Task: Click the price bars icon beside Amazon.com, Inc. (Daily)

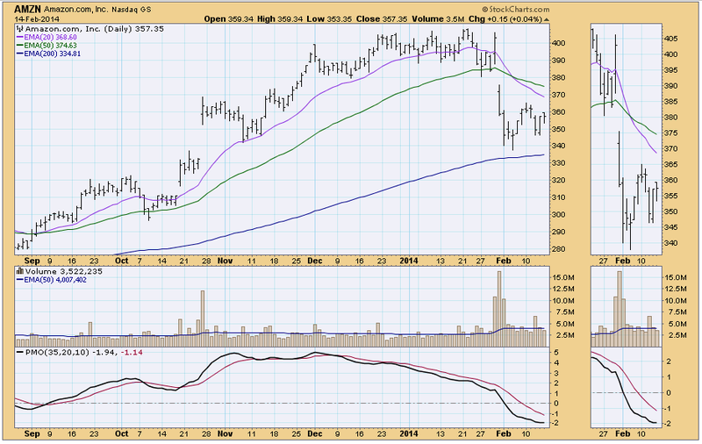Action: [x=19, y=29]
